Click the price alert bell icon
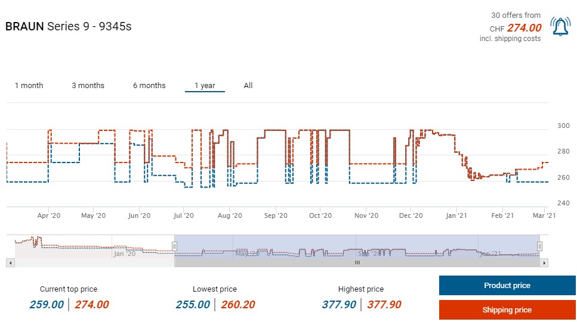 click(x=560, y=27)
